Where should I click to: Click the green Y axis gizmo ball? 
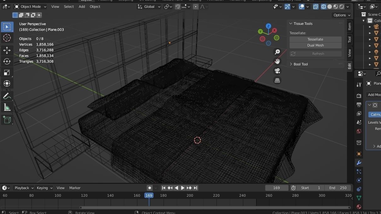coord(260,31)
